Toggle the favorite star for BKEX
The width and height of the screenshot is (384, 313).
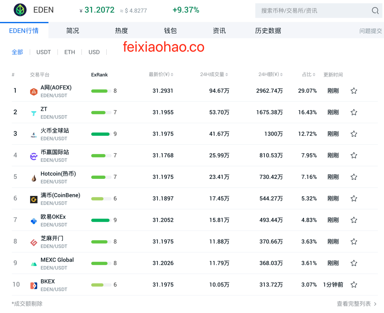point(354,285)
